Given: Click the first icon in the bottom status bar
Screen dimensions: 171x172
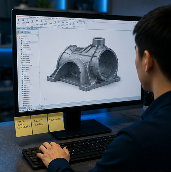Looking at the screenshot, I should (x=20, y=110).
